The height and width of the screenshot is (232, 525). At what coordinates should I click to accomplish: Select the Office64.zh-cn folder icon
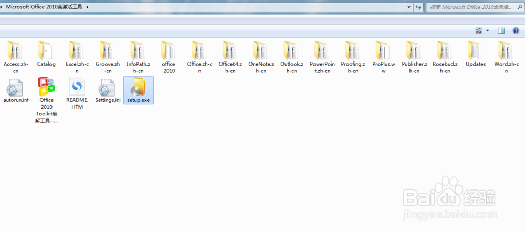(230, 50)
